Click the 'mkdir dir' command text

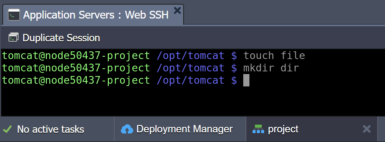click(x=271, y=68)
